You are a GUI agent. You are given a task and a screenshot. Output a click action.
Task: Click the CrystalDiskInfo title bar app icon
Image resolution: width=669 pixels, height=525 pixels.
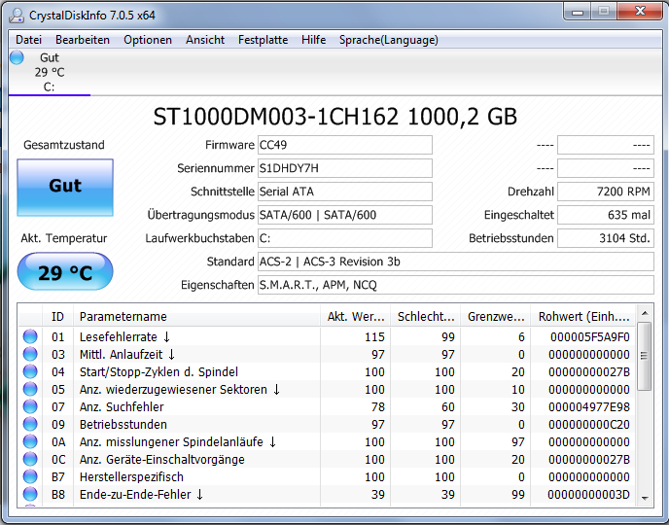17,16
